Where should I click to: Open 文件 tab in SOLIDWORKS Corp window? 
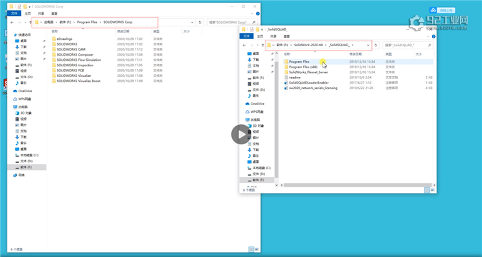(14, 13)
